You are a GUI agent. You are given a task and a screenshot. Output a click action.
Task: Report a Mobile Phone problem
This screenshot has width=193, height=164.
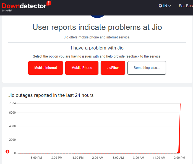[82, 68]
